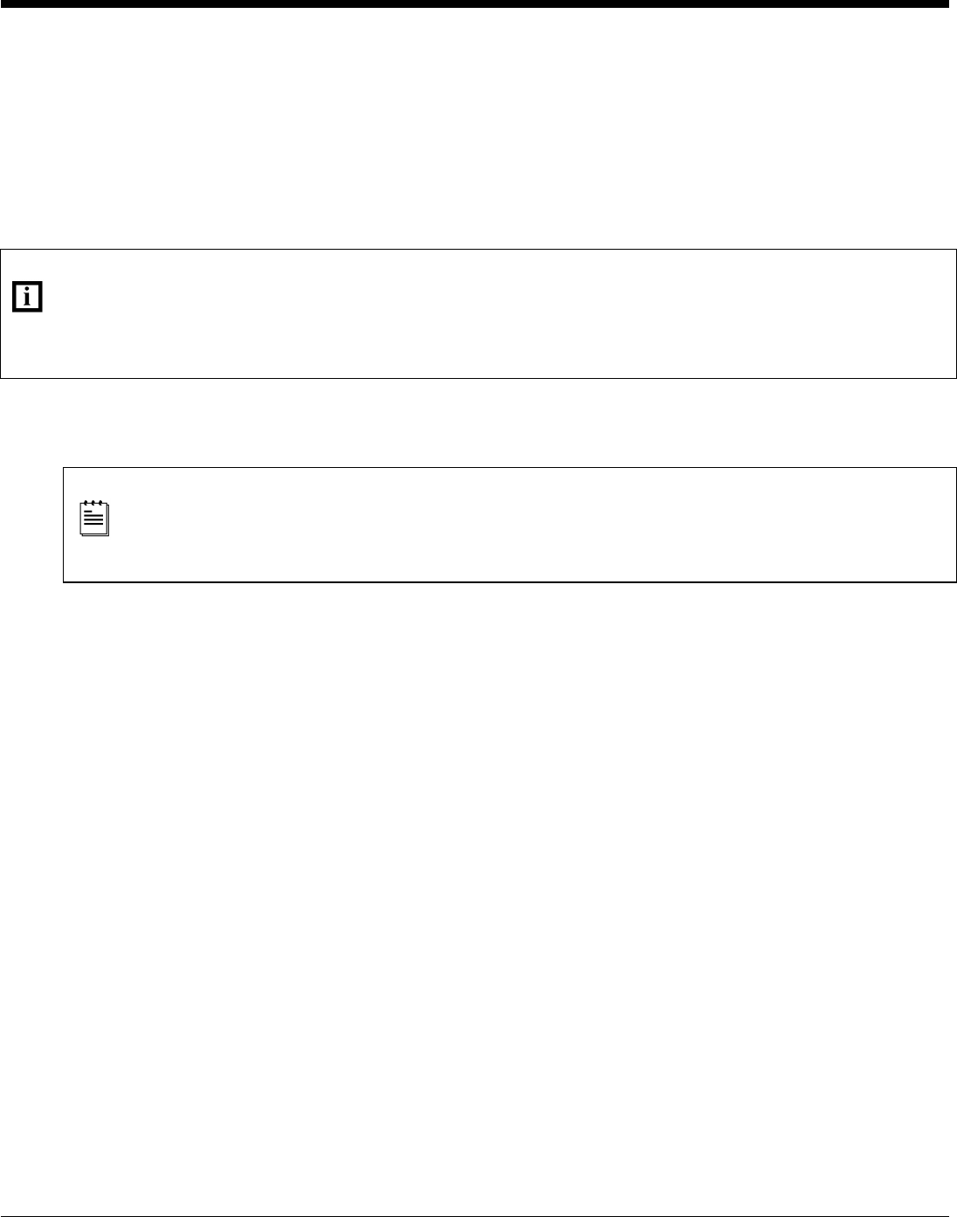Click the left margin beside the indented note box
The image size is (957, 1217).
click(x=31, y=524)
